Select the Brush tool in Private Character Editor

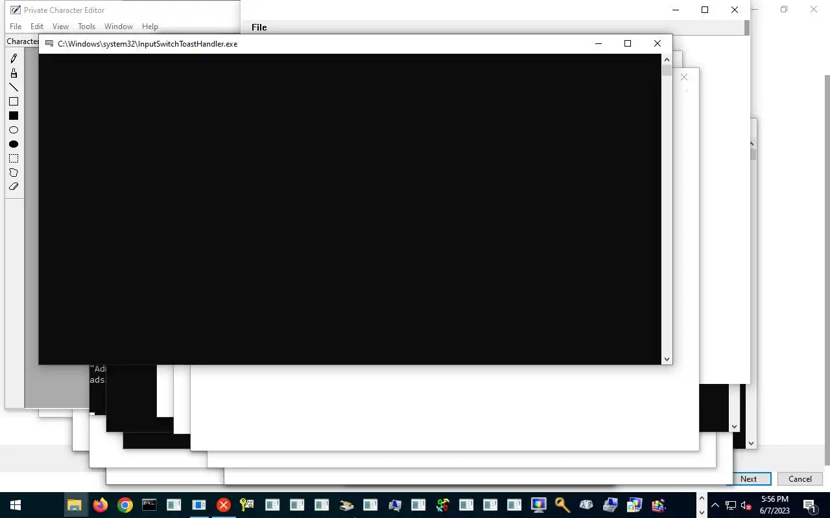tap(14, 73)
